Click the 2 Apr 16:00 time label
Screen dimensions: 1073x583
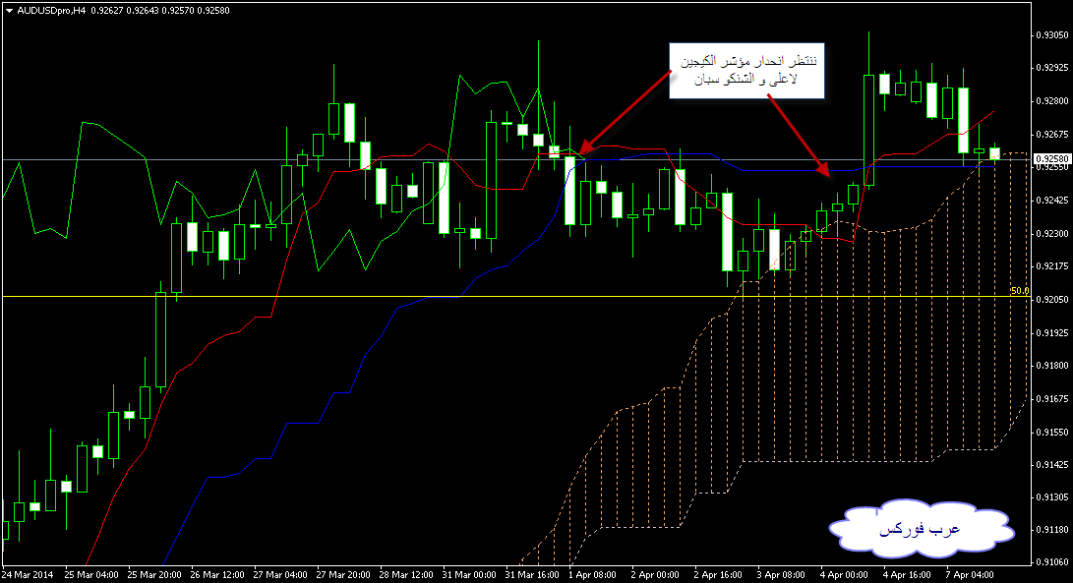719,575
